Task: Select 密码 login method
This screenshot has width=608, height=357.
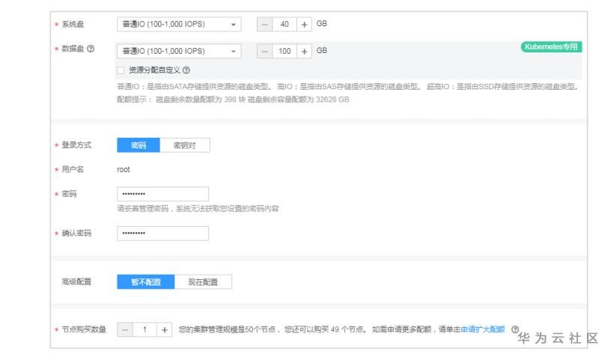Action: tap(139, 145)
